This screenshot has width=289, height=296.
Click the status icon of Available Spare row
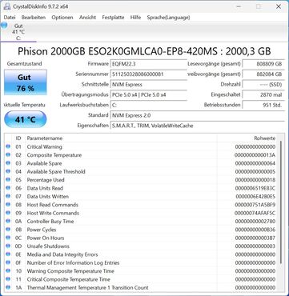pyautogui.click(x=8, y=163)
